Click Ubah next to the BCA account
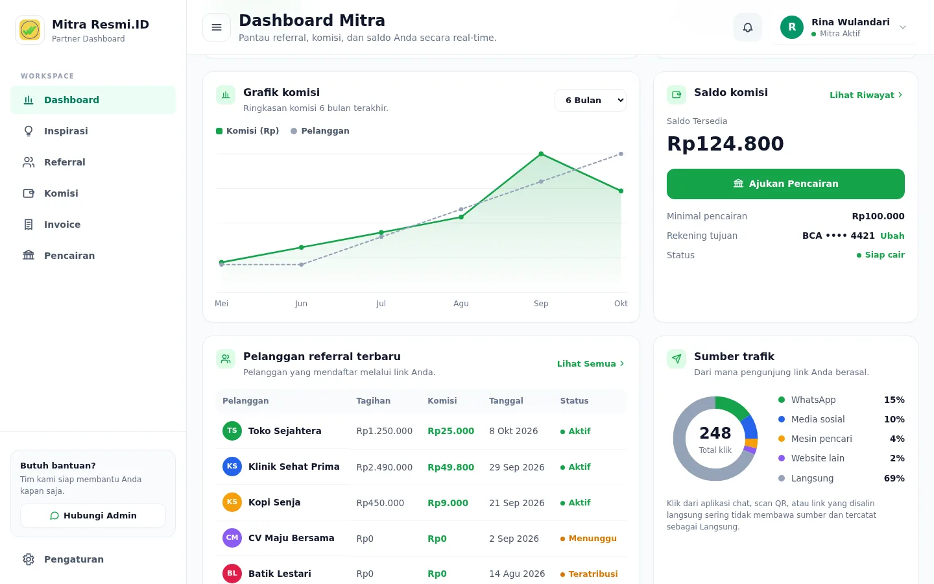Viewport: 934px width, 584px height. click(892, 236)
